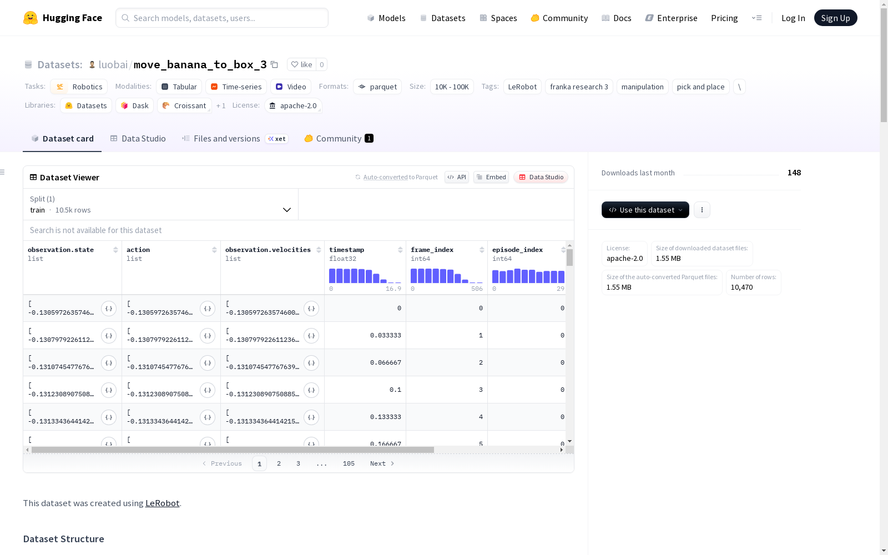The height and width of the screenshot is (555, 888).
Task: Click the Auto-converted to Parquet link
Action: pyautogui.click(x=400, y=177)
